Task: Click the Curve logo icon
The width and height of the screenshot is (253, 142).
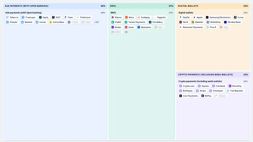Action: [x=235, y=17]
